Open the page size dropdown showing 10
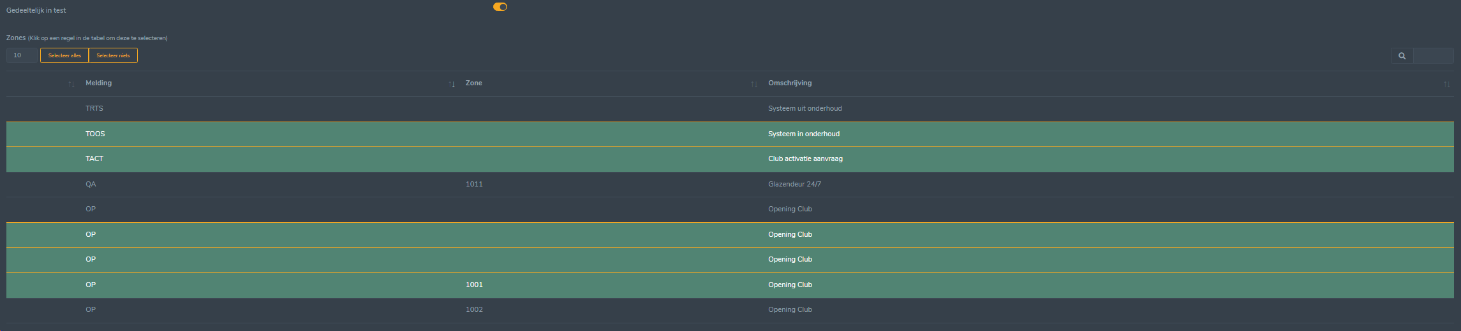 tap(22, 55)
